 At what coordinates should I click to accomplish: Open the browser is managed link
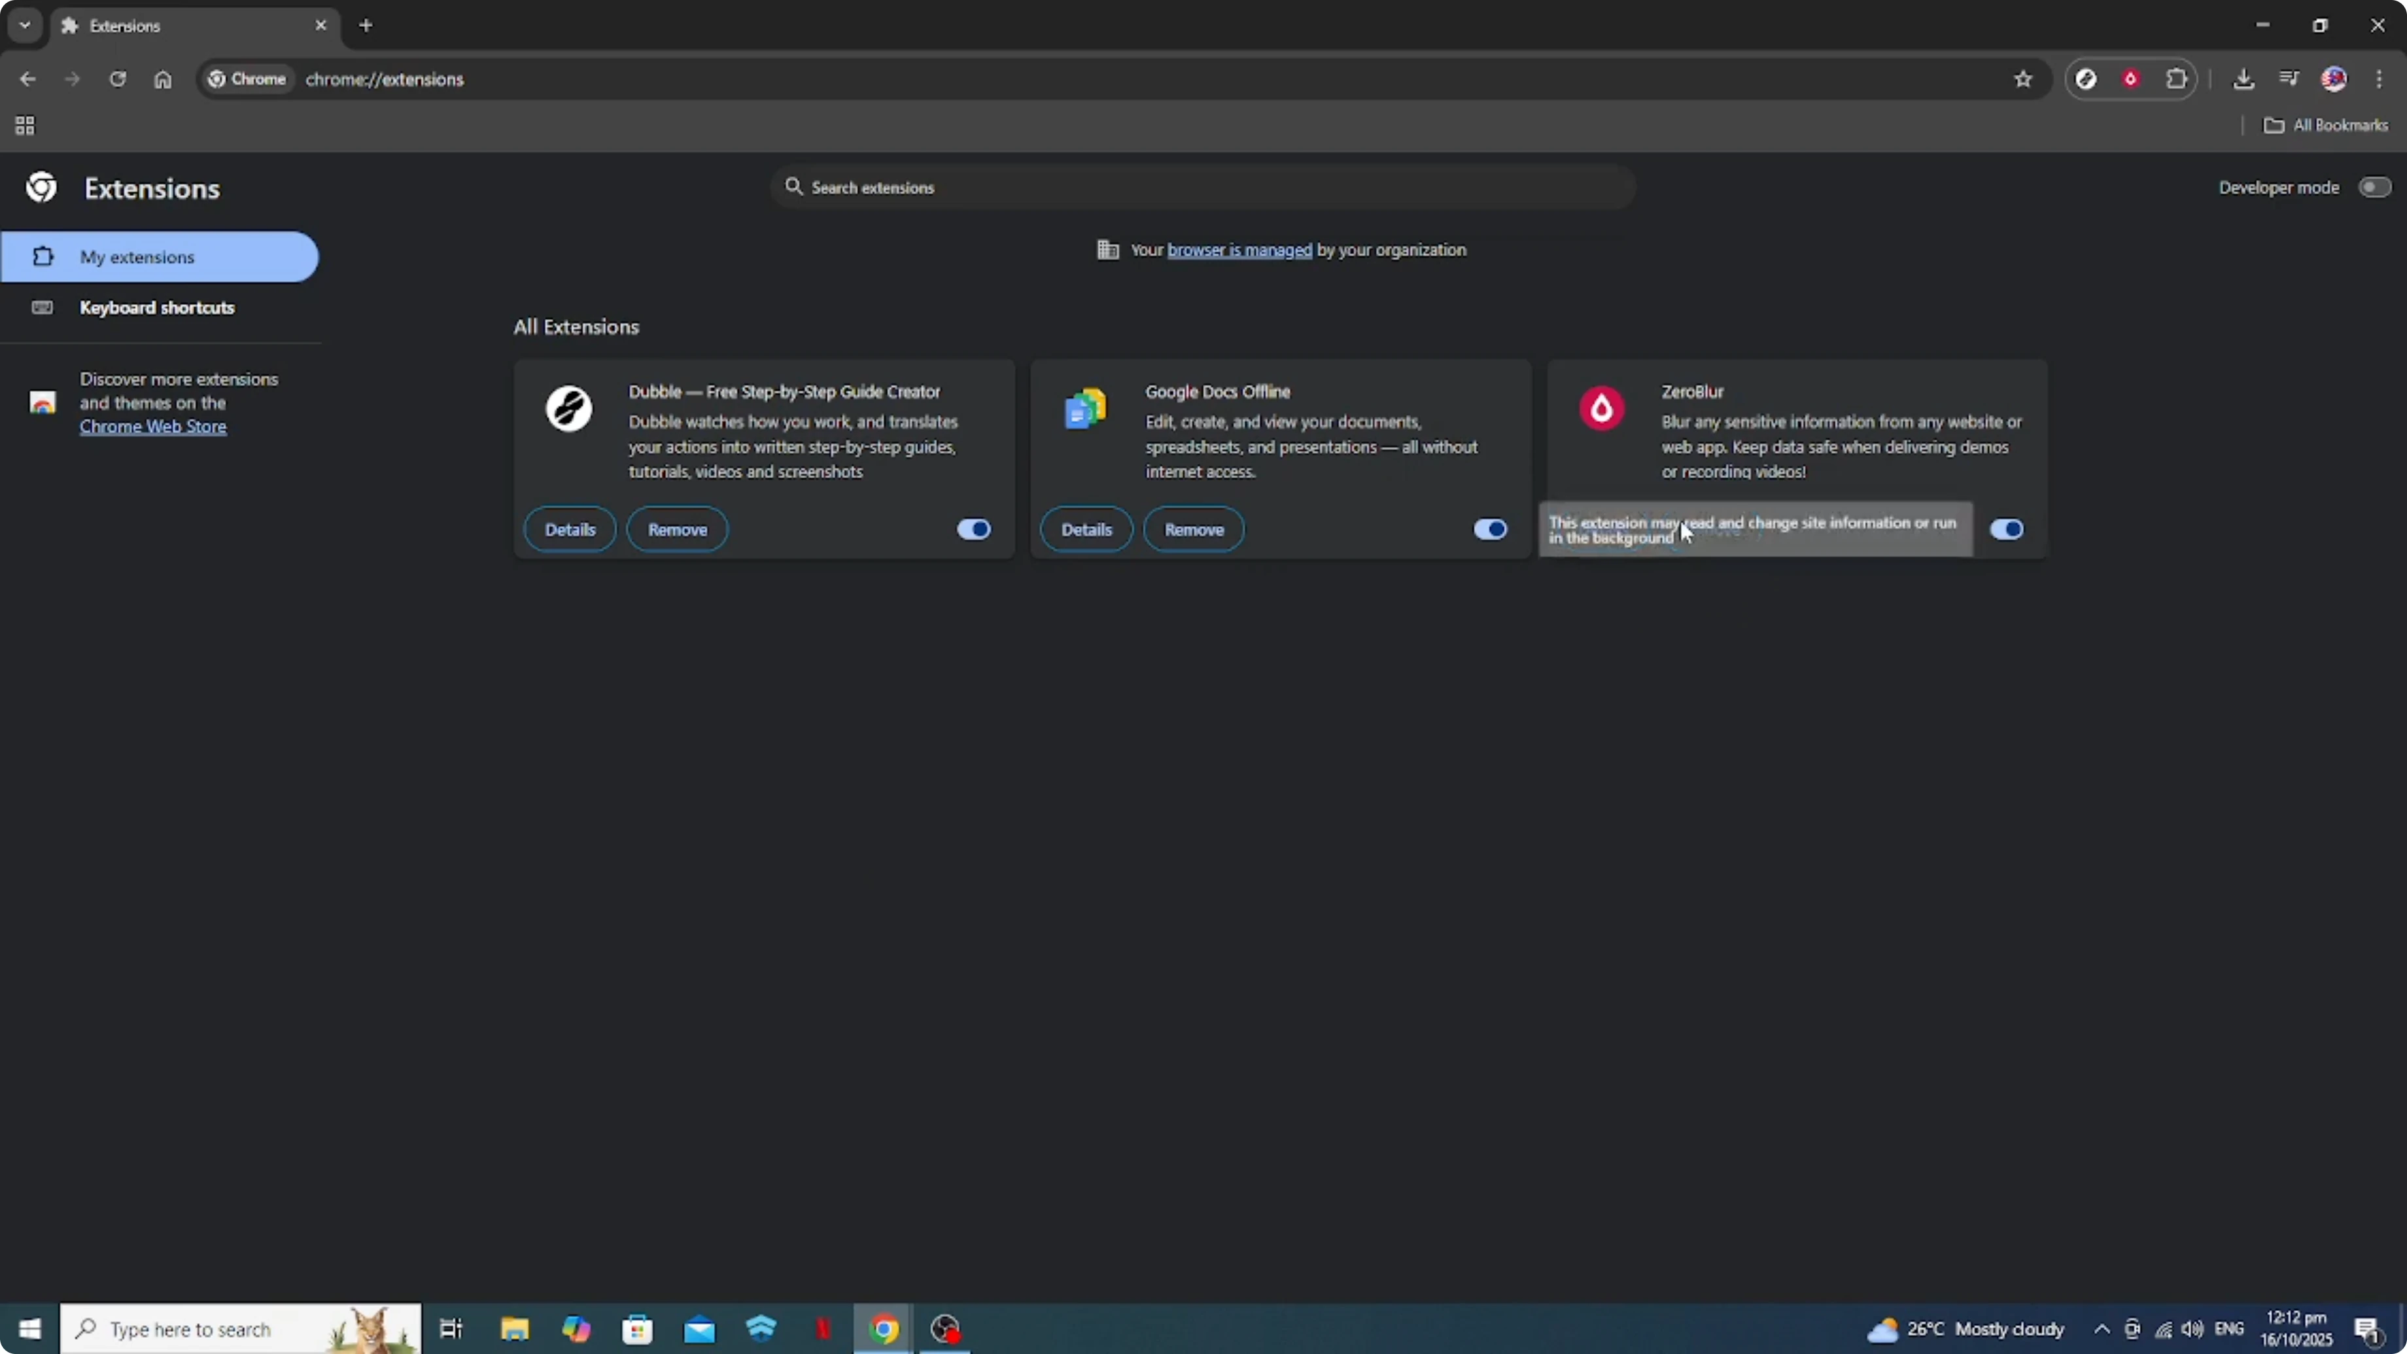point(1239,249)
